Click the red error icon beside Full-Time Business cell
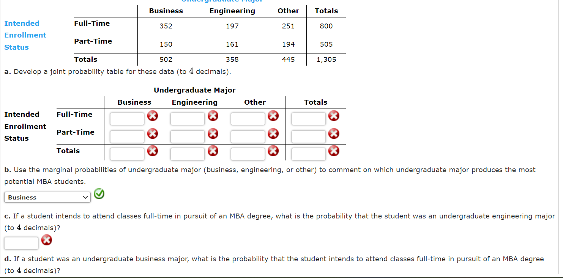The width and height of the screenshot is (563, 278). click(153, 116)
